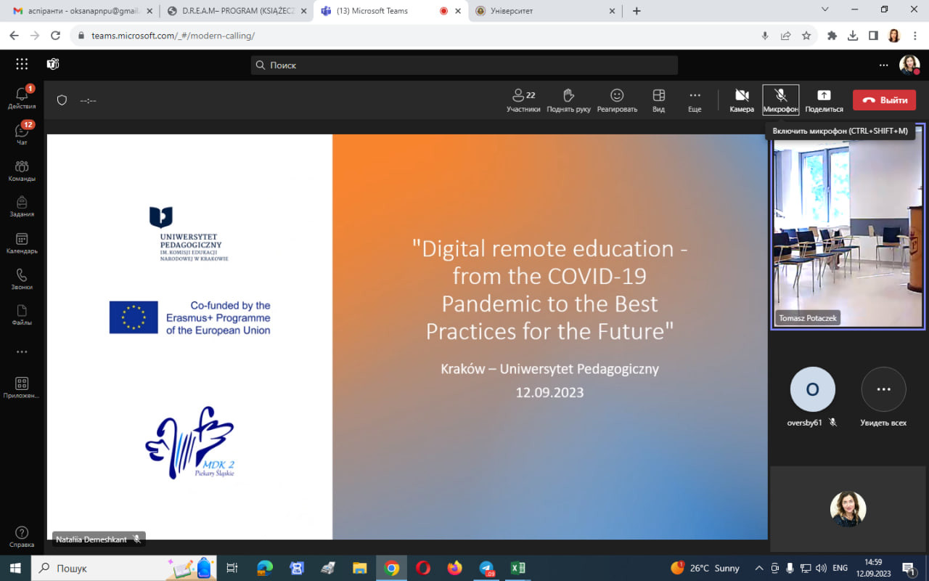Image resolution: width=929 pixels, height=581 pixels.
Task: Open Task View on the taskbar
Action: coord(232,568)
